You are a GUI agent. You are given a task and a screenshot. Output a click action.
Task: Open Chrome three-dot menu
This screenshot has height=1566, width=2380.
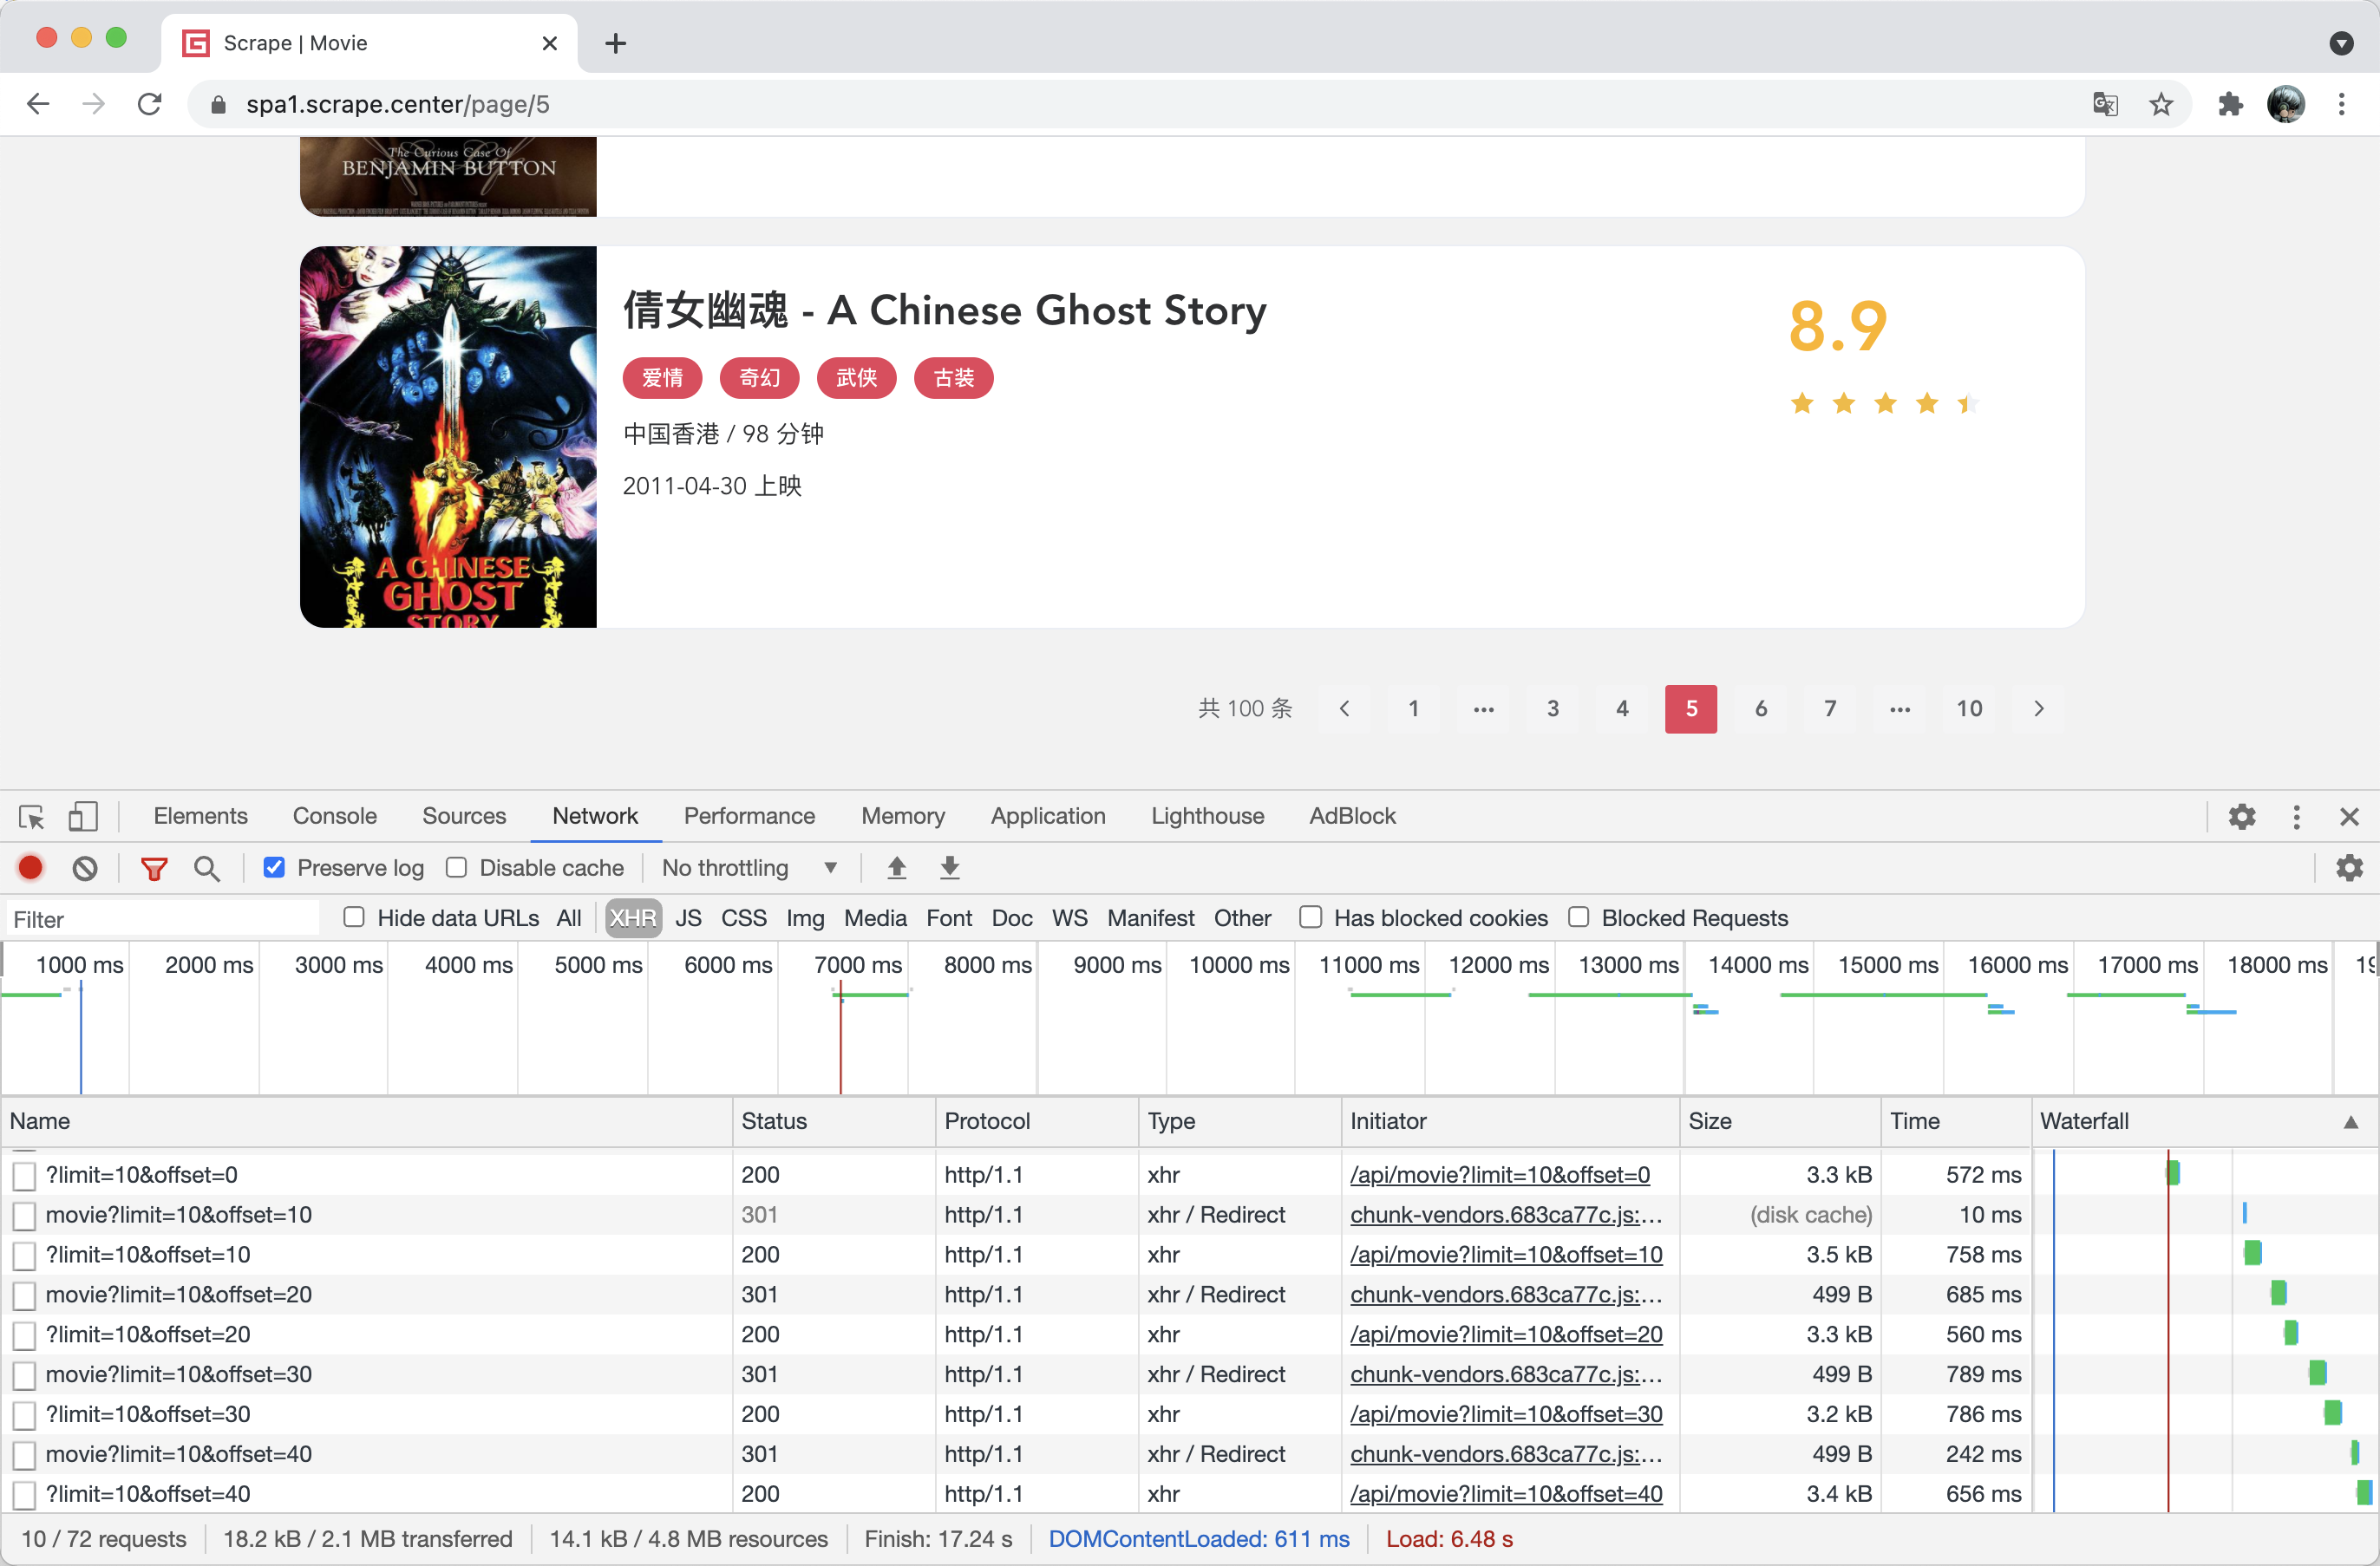(2342, 104)
